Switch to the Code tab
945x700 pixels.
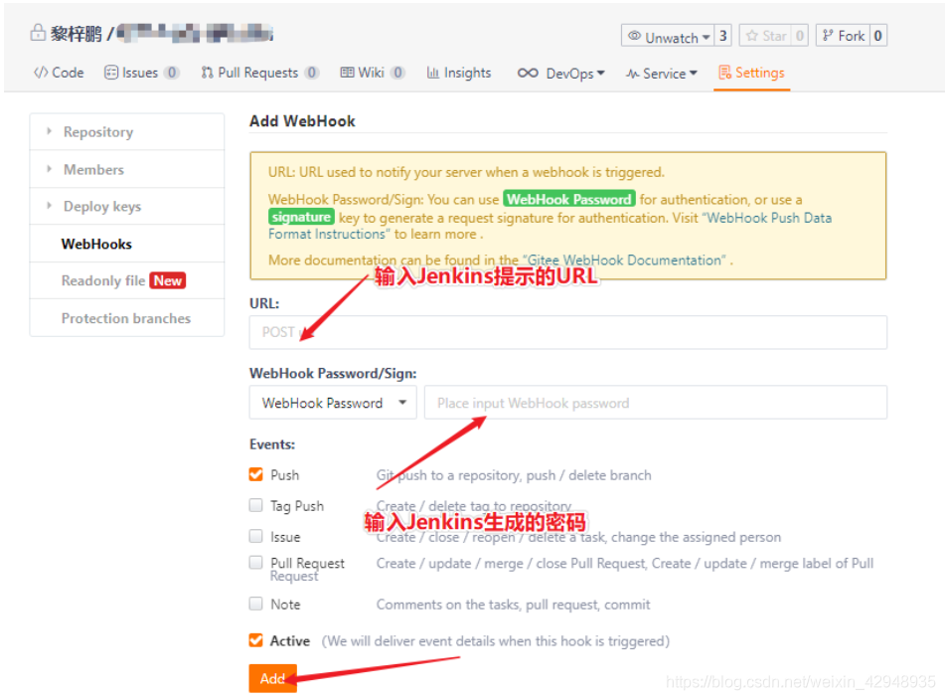pos(59,73)
